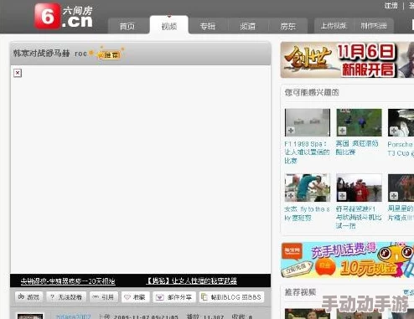Click the F1 1998 Spa title link

click(x=307, y=152)
